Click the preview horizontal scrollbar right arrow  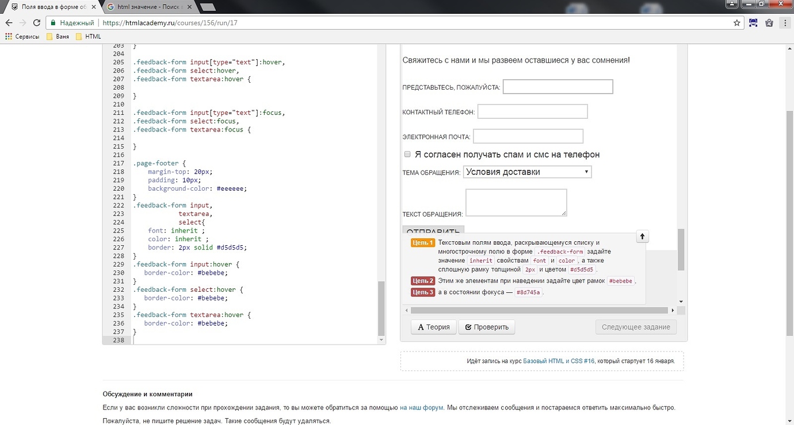click(673, 310)
